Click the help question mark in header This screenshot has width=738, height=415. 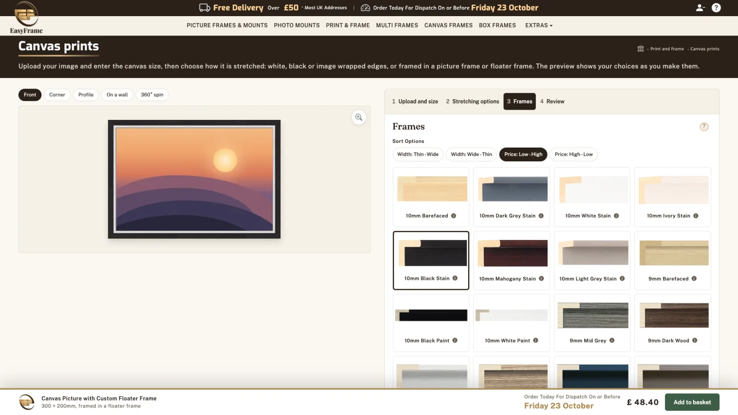[x=716, y=8]
